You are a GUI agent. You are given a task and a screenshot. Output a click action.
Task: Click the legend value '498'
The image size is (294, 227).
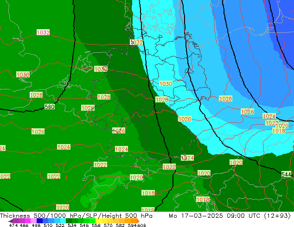click(36, 225)
